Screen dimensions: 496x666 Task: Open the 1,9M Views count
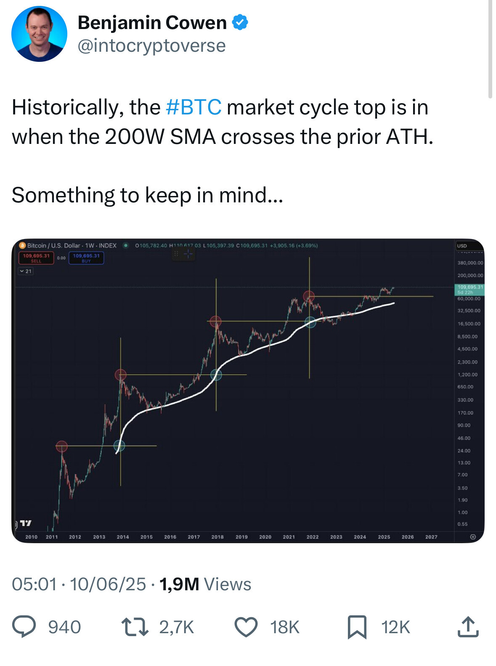click(x=205, y=584)
